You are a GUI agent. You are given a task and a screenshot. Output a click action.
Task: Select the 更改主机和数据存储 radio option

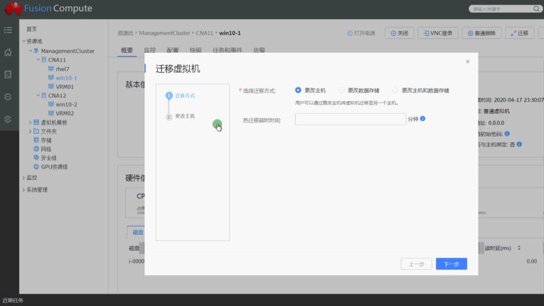[x=395, y=90]
